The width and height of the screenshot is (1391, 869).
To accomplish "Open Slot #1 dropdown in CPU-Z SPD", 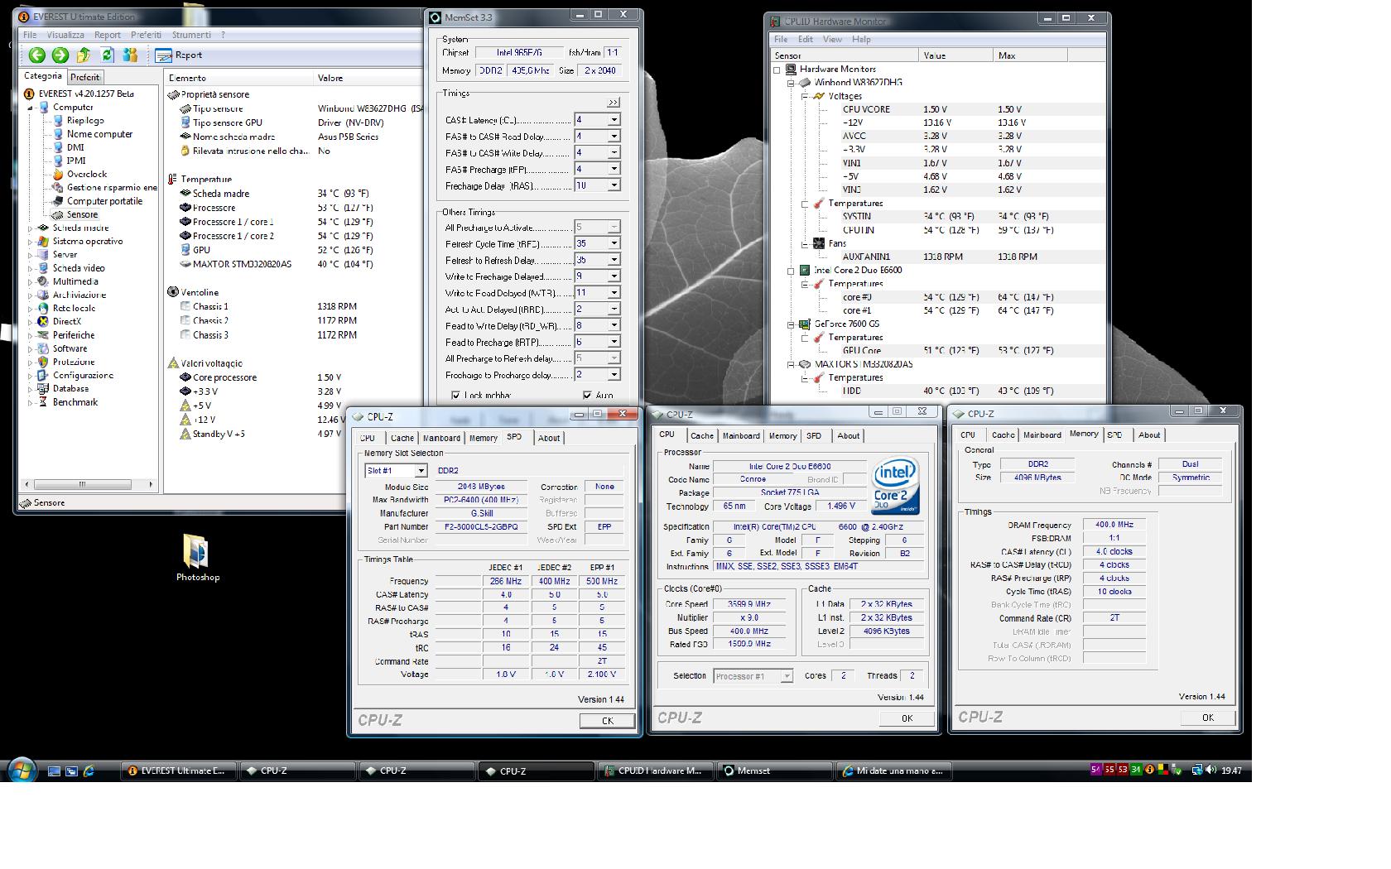I will (421, 471).
